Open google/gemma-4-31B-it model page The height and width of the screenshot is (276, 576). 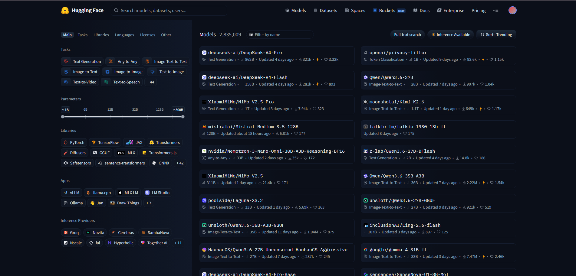pyautogui.click(x=438, y=253)
